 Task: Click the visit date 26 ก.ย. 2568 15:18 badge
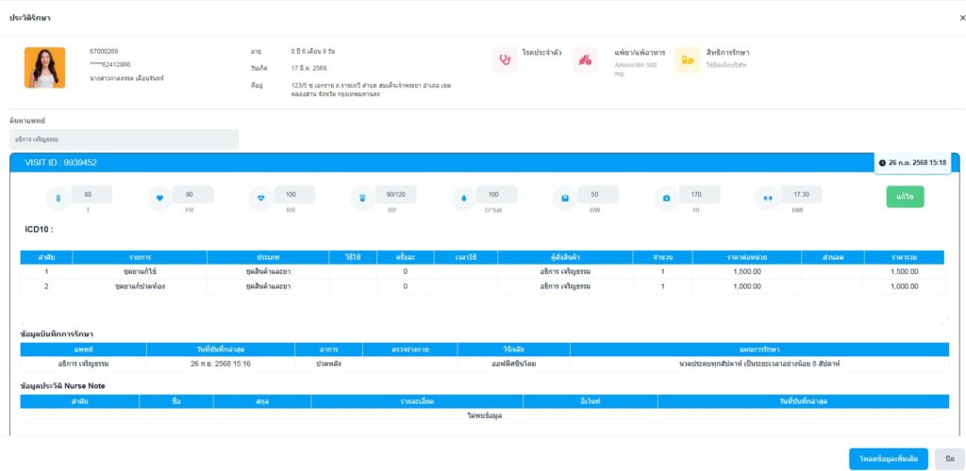tap(912, 162)
